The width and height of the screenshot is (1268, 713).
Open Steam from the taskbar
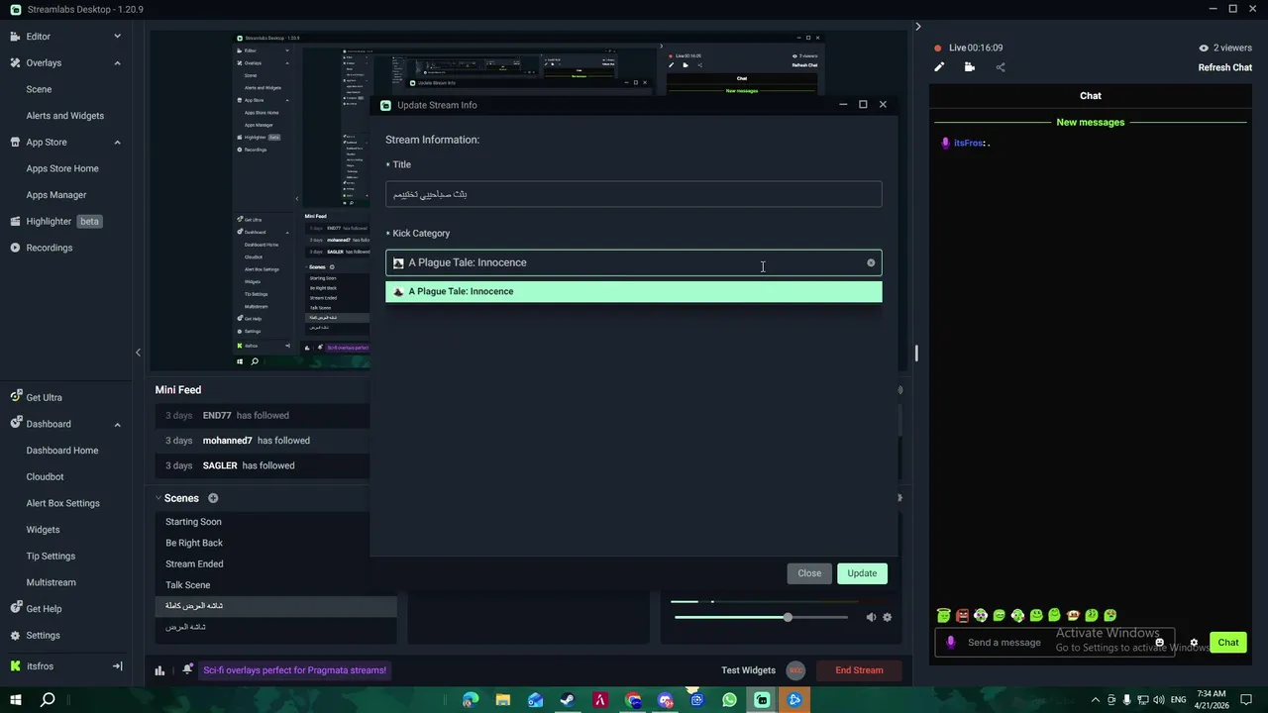[x=568, y=700]
